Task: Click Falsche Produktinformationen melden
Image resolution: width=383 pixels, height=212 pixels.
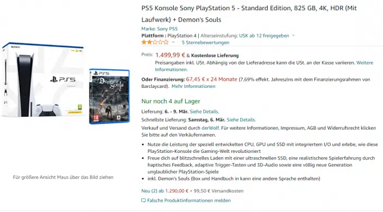Action: click(189, 201)
